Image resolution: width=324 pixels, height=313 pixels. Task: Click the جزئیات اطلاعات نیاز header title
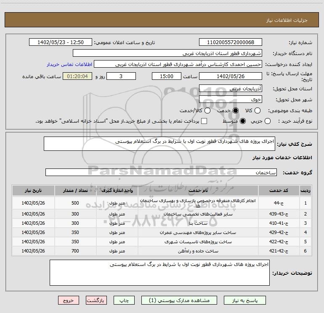287,20
